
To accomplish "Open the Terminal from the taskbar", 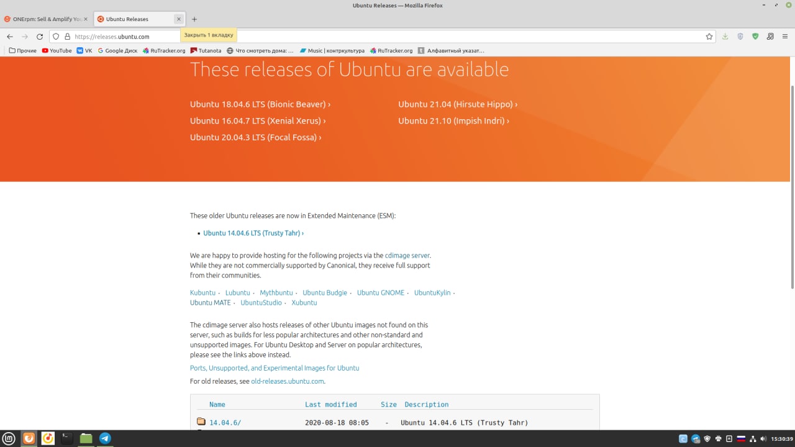I will click(x=67, y=438).
